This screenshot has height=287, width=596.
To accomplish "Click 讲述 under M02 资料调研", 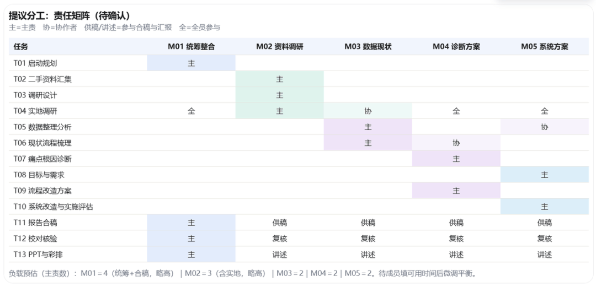I will pyautogui.click(x=280, y=254).
